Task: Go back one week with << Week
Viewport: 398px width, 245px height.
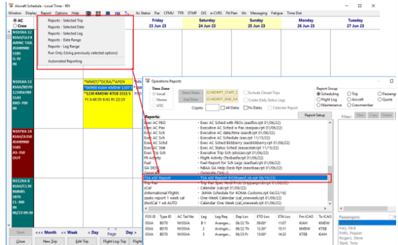Action: click(69, 232)
